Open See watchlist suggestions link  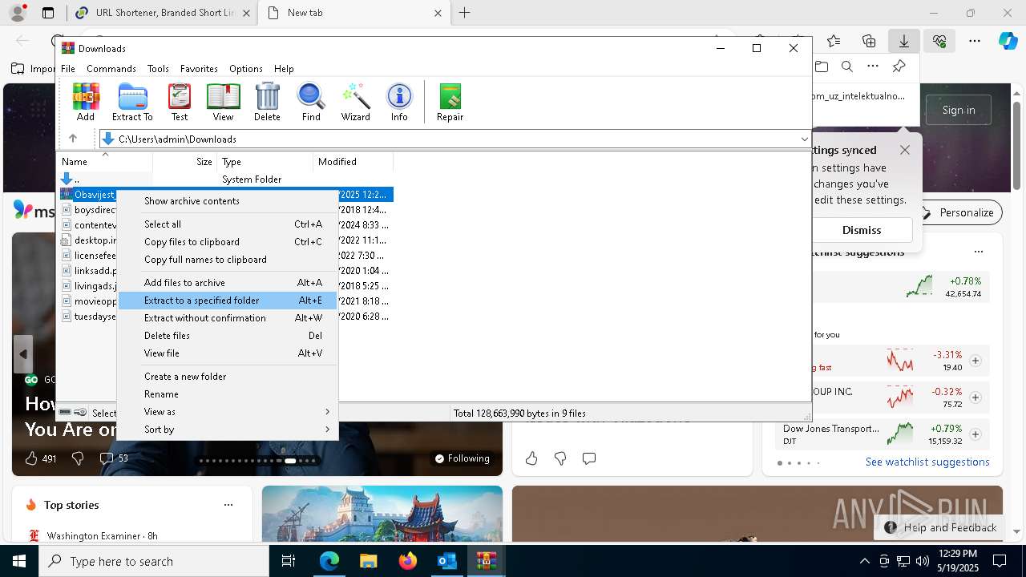pyautogui.click(x=927, y=462)
